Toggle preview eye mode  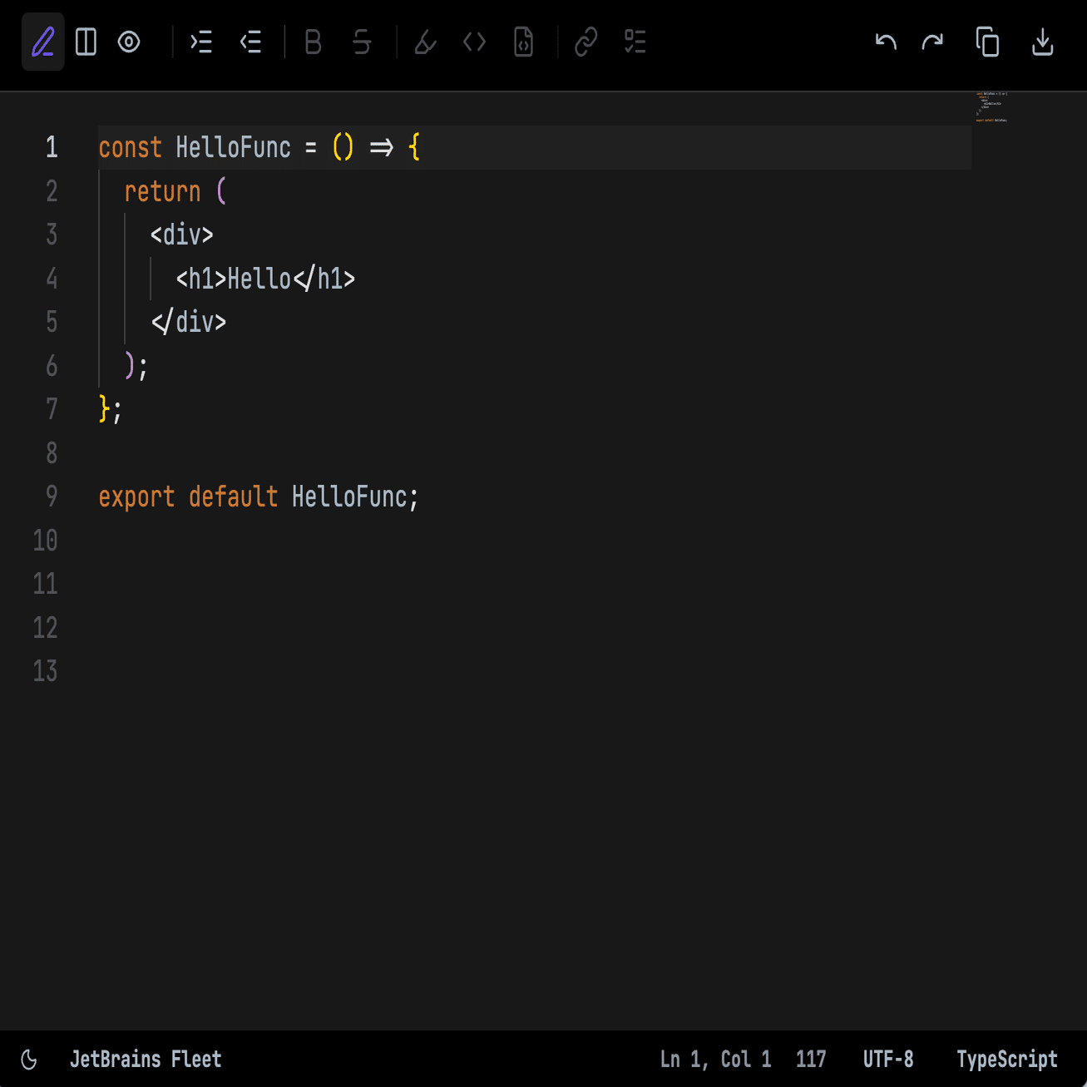coord(129,42)
